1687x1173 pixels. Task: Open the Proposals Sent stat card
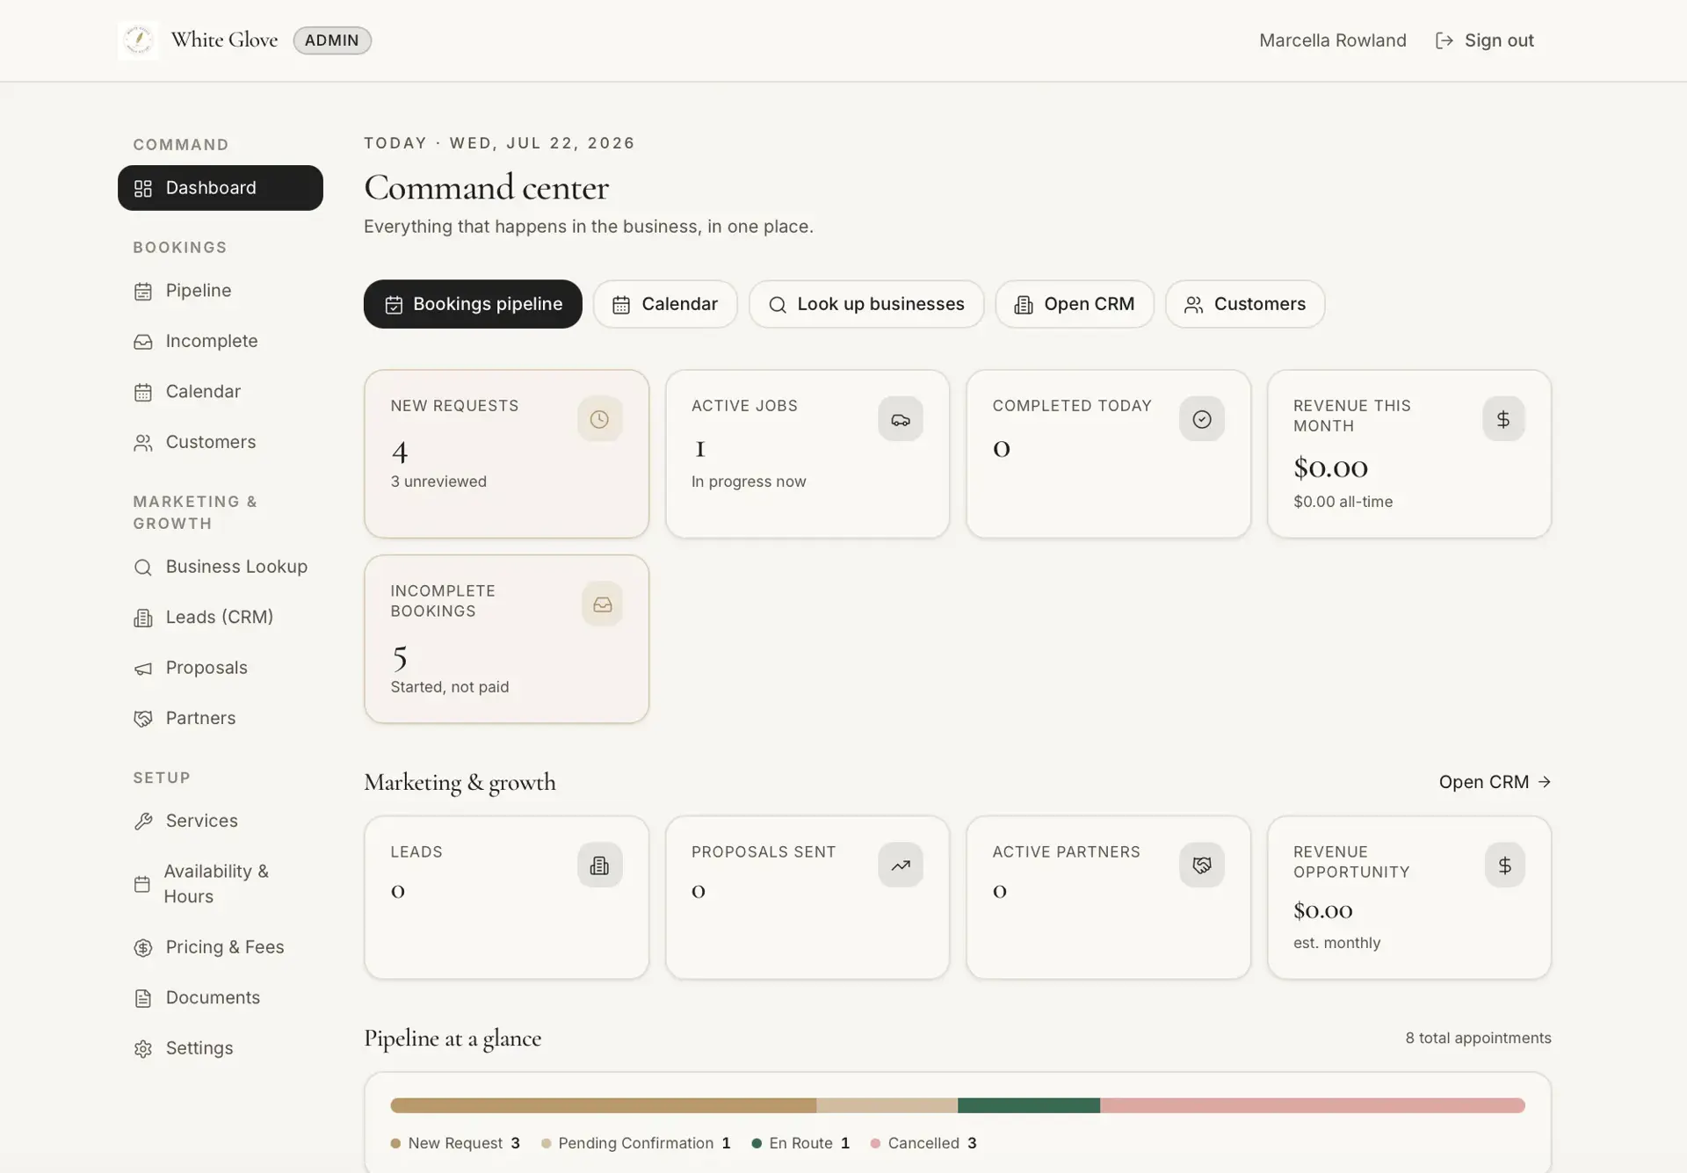tap(807, 897)
